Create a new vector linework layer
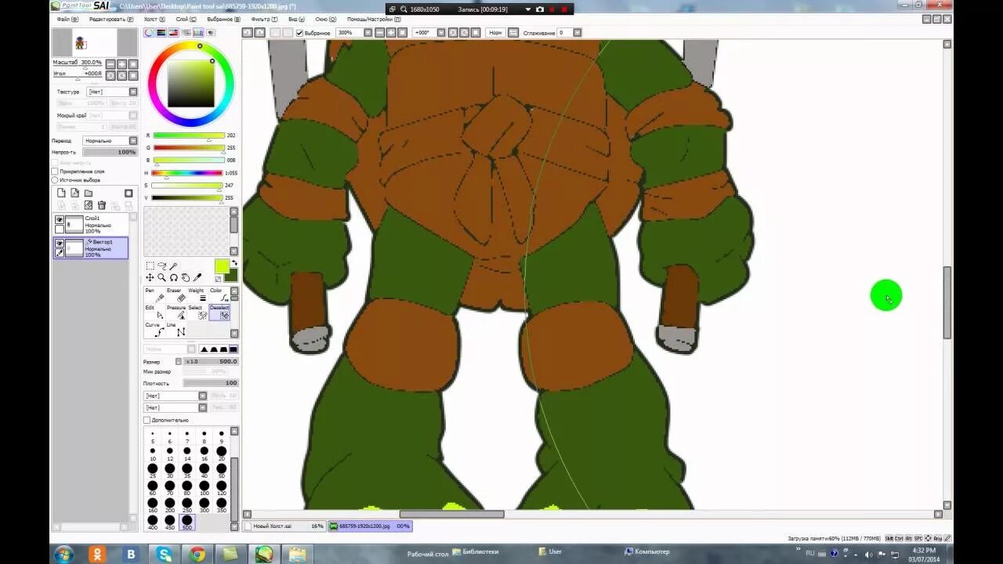This screenshot has height=564, width=1003. click(x=74, y=193)
